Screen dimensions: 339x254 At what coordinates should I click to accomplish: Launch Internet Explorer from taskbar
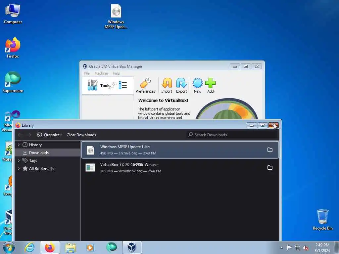pyautogui.click(x=29, y=247)
